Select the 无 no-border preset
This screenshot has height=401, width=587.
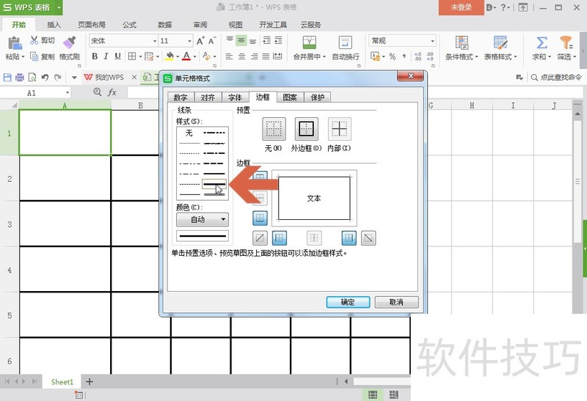tap(274, 129)
